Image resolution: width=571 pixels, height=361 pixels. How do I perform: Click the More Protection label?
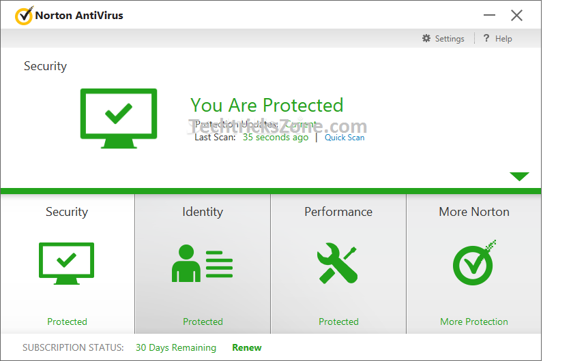[474, 321]
